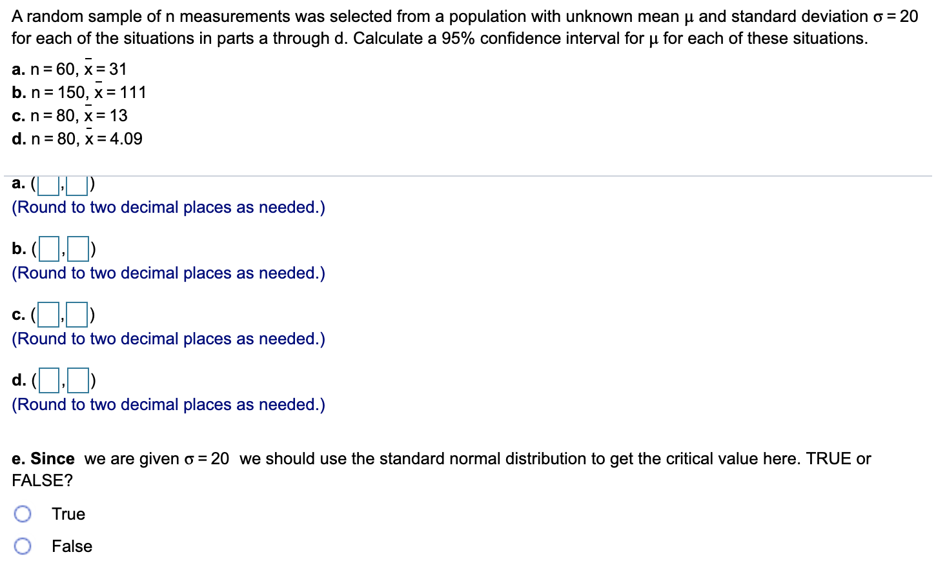Click the upper bound box for part b
936x570 pixels.
(77, 248)
